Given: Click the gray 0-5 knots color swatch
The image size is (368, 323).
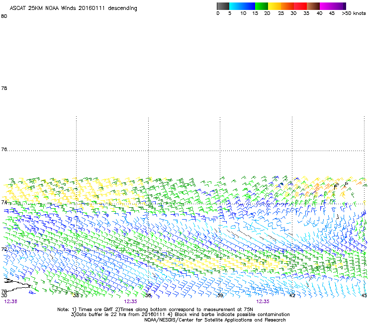Looking at the screenshot, I should click(x=223, y=6).
